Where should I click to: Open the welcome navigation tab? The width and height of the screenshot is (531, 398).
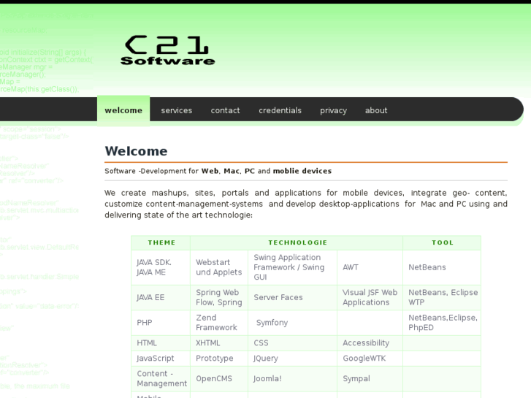123,110
